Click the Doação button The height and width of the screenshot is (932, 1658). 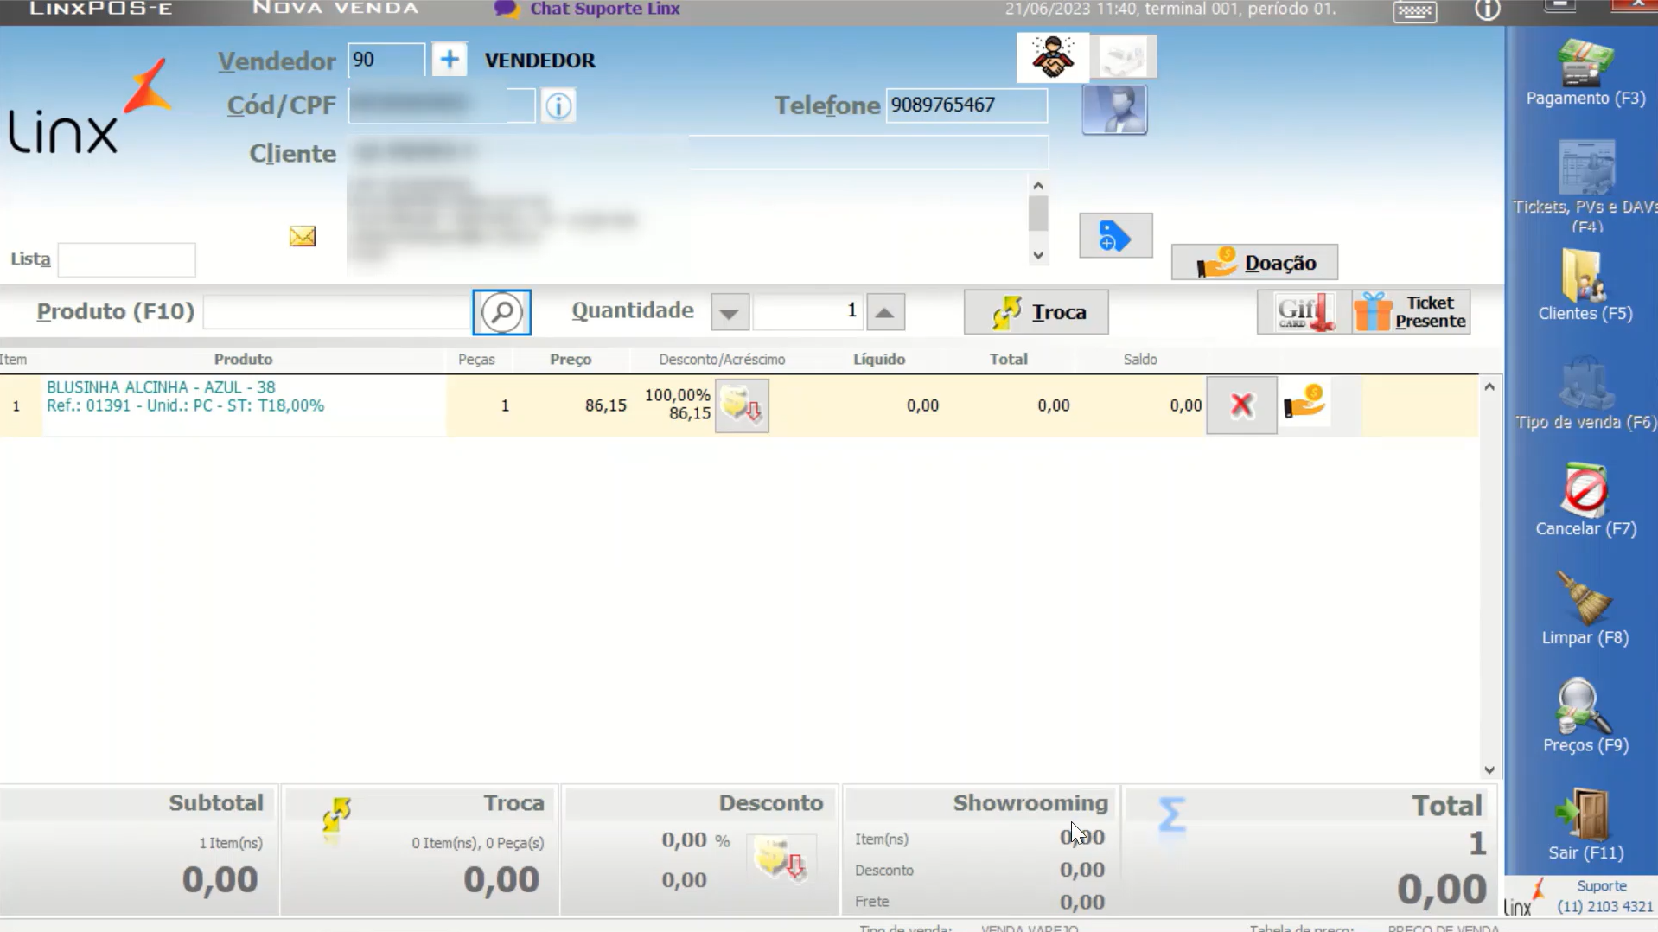1254,263
